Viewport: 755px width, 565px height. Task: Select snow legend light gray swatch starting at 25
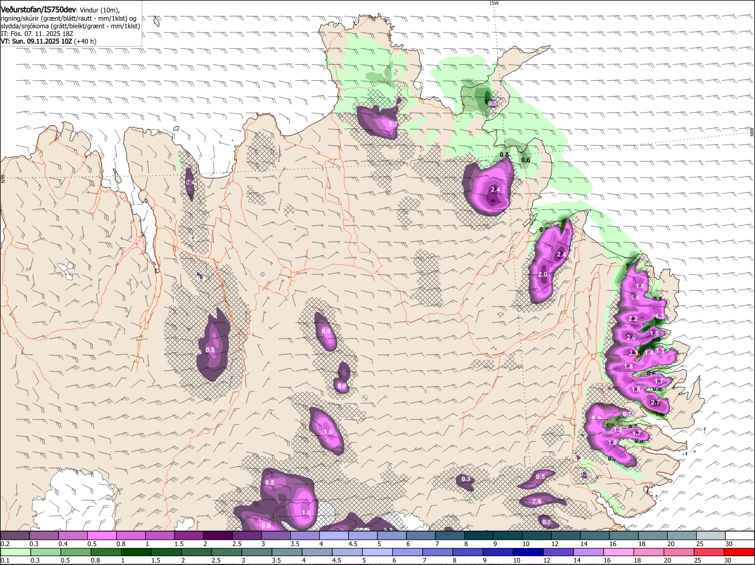click(x=711, y=535)
